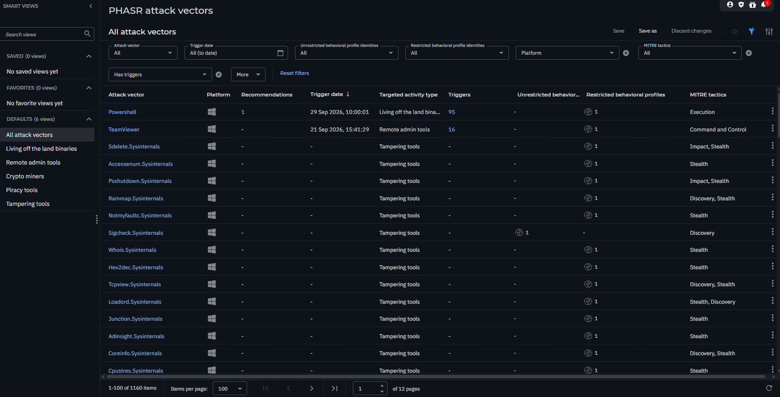This screenshot has height=397, width=780.
Task: Click restricted profile icon in Sdelete.Sysinternals row
Action: [x=588, y=146]
